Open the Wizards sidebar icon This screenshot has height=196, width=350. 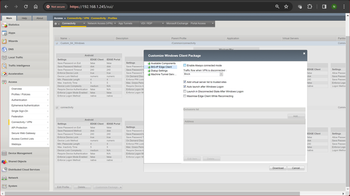pos(5,41)
